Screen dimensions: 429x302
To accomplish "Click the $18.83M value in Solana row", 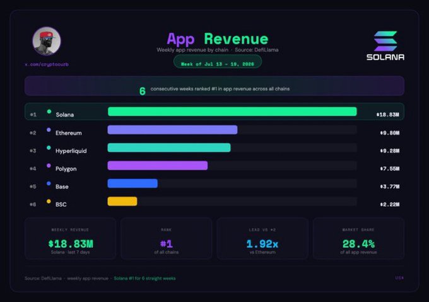I will 388,115.
